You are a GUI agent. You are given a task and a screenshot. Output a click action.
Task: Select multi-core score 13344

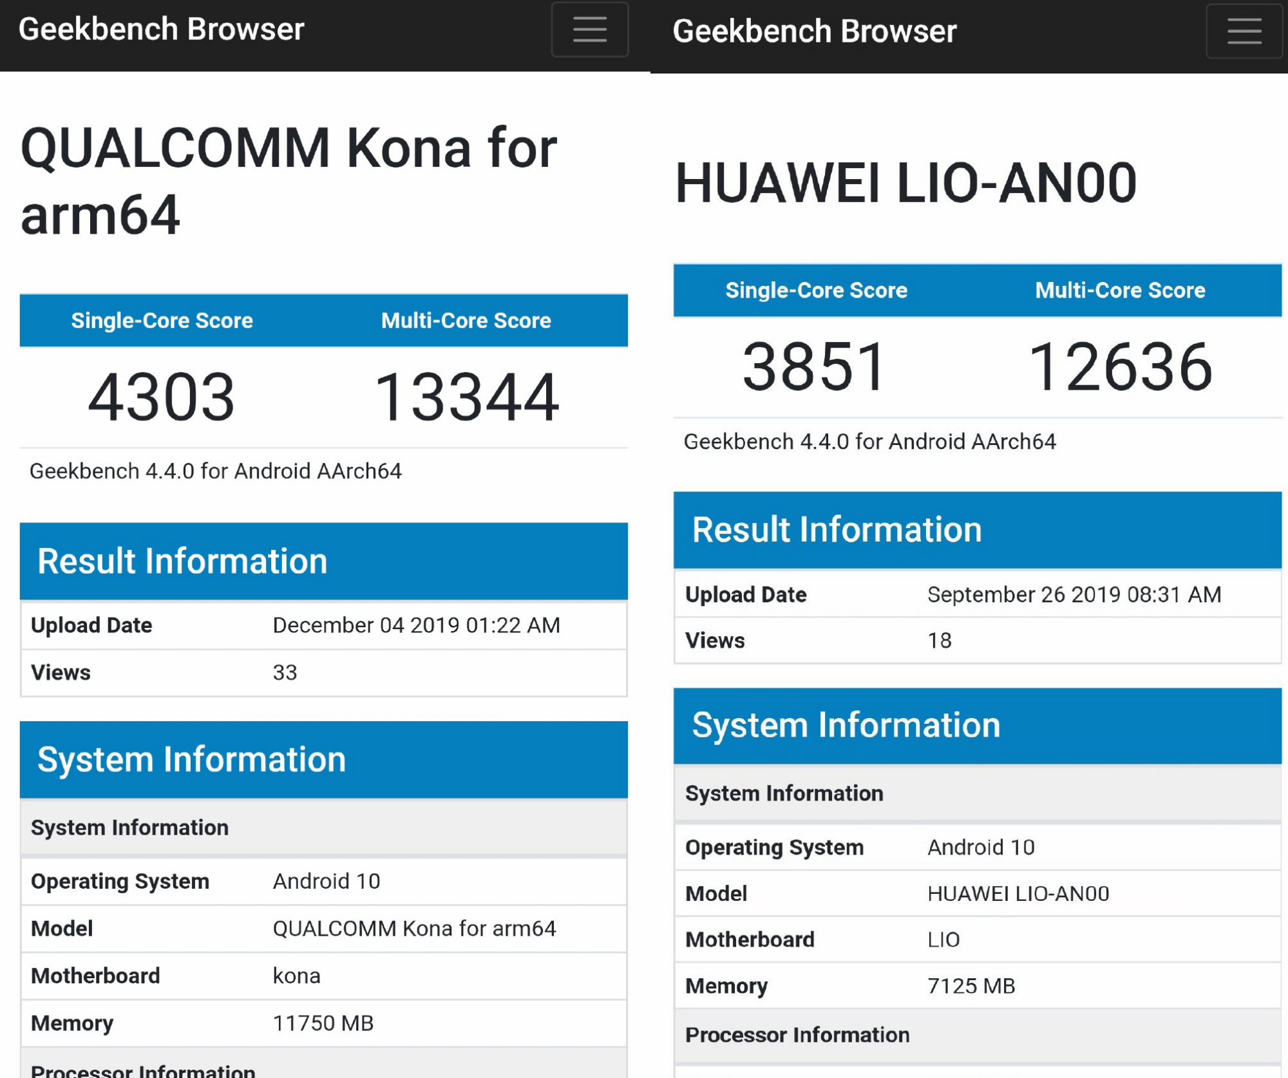pyautogui.click(x=466, y=397)
